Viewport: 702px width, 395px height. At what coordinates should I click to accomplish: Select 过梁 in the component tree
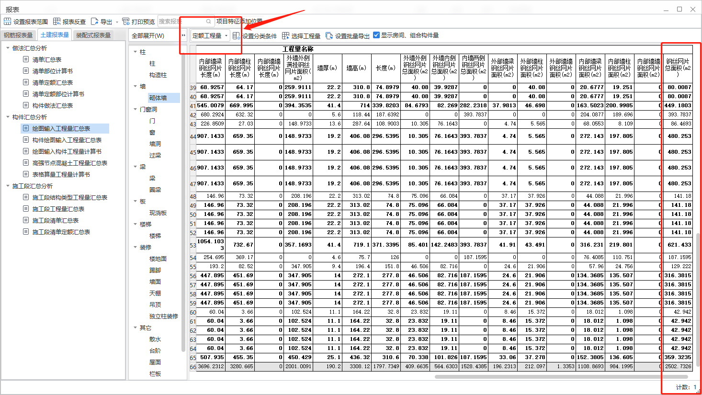coord(155,155)
